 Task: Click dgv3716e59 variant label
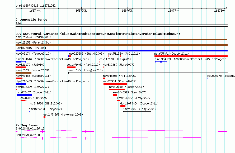point(52,81)
